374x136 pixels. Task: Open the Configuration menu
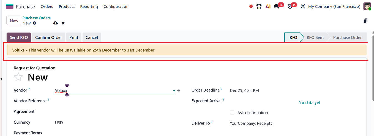116,6
